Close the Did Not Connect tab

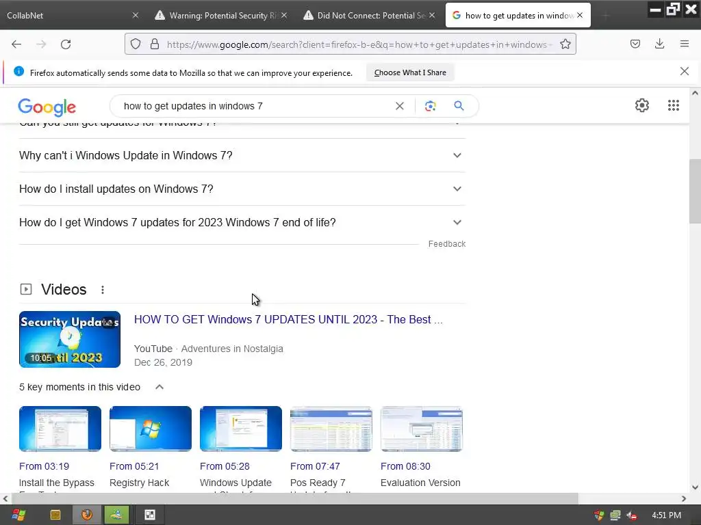click(432, 15)
